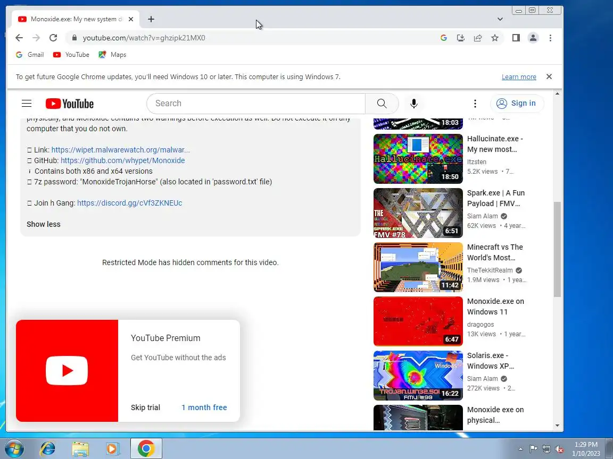613x459 pixels.
Task: Follow Learn more about Chrome updates
Action: pyautogui.click(x=519, y=77)
